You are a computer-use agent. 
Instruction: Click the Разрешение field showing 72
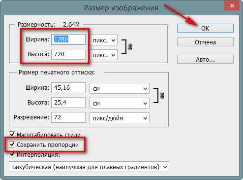pyautogui.click(x=68, y=117)
